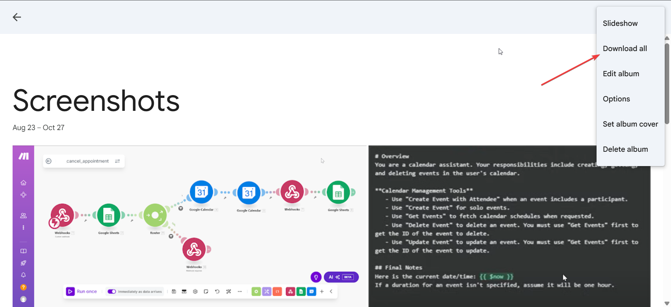The height and width of the screenshot is (307, 671).
Task: Select Delete album in the menu
Action: point(625,149)
